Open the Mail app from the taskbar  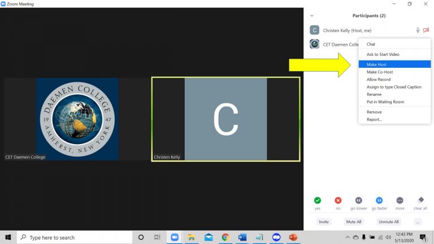[x=209, y=237]
